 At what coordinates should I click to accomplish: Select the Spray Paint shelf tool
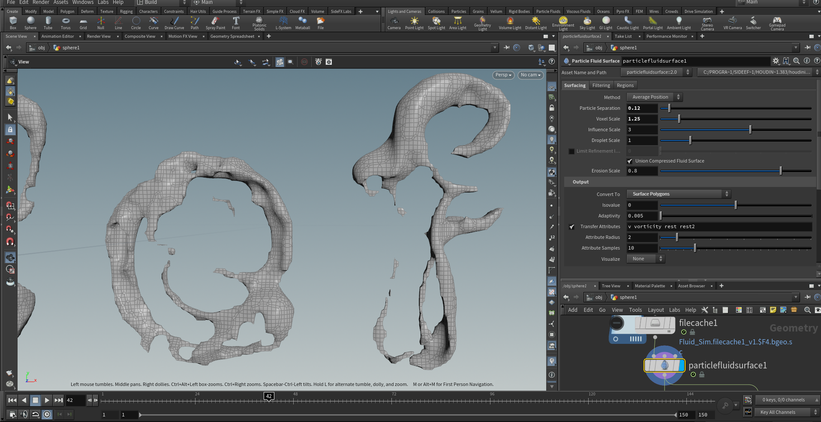pyautogui.click(x=215, y=23)
